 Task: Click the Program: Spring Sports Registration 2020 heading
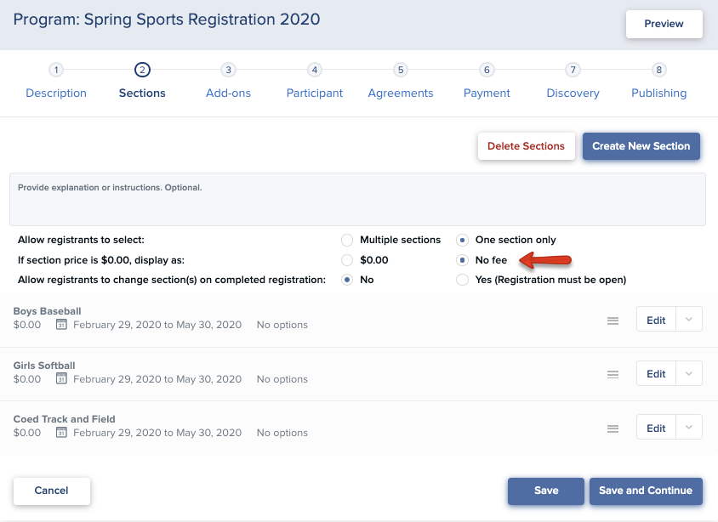(167, 20)
